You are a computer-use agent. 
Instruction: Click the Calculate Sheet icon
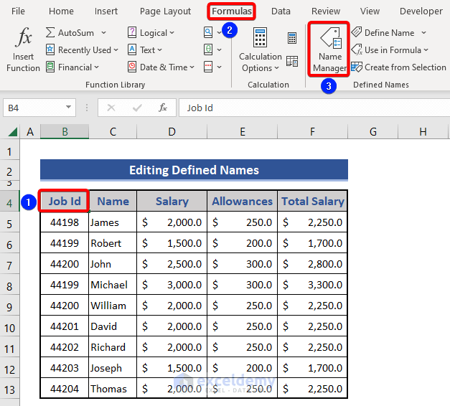[x=292, y=61]
